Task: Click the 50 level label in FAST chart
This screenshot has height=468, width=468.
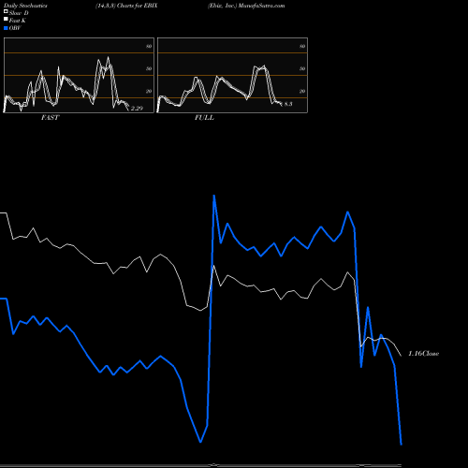Action: click(149, 68)
